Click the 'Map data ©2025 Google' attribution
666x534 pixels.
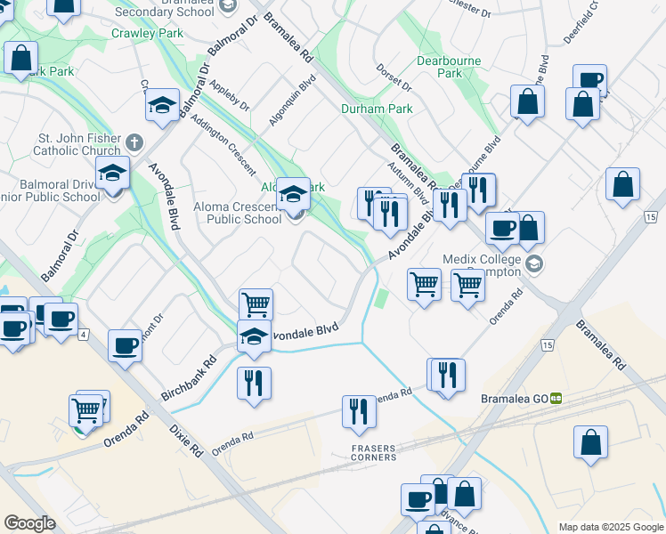click(611, 527)
